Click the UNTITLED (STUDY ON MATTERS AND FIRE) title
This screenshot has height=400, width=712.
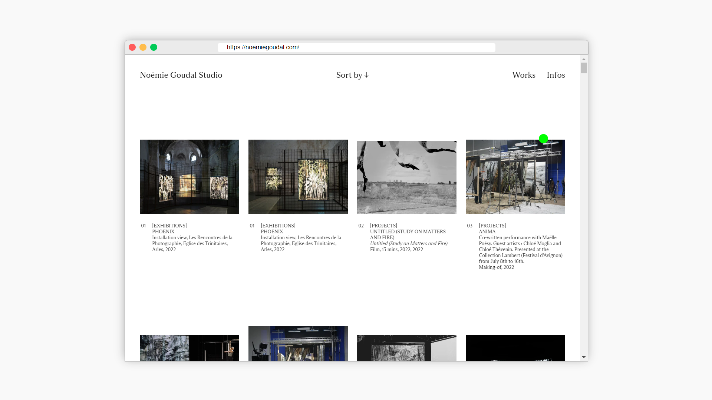tap(408, 234)
